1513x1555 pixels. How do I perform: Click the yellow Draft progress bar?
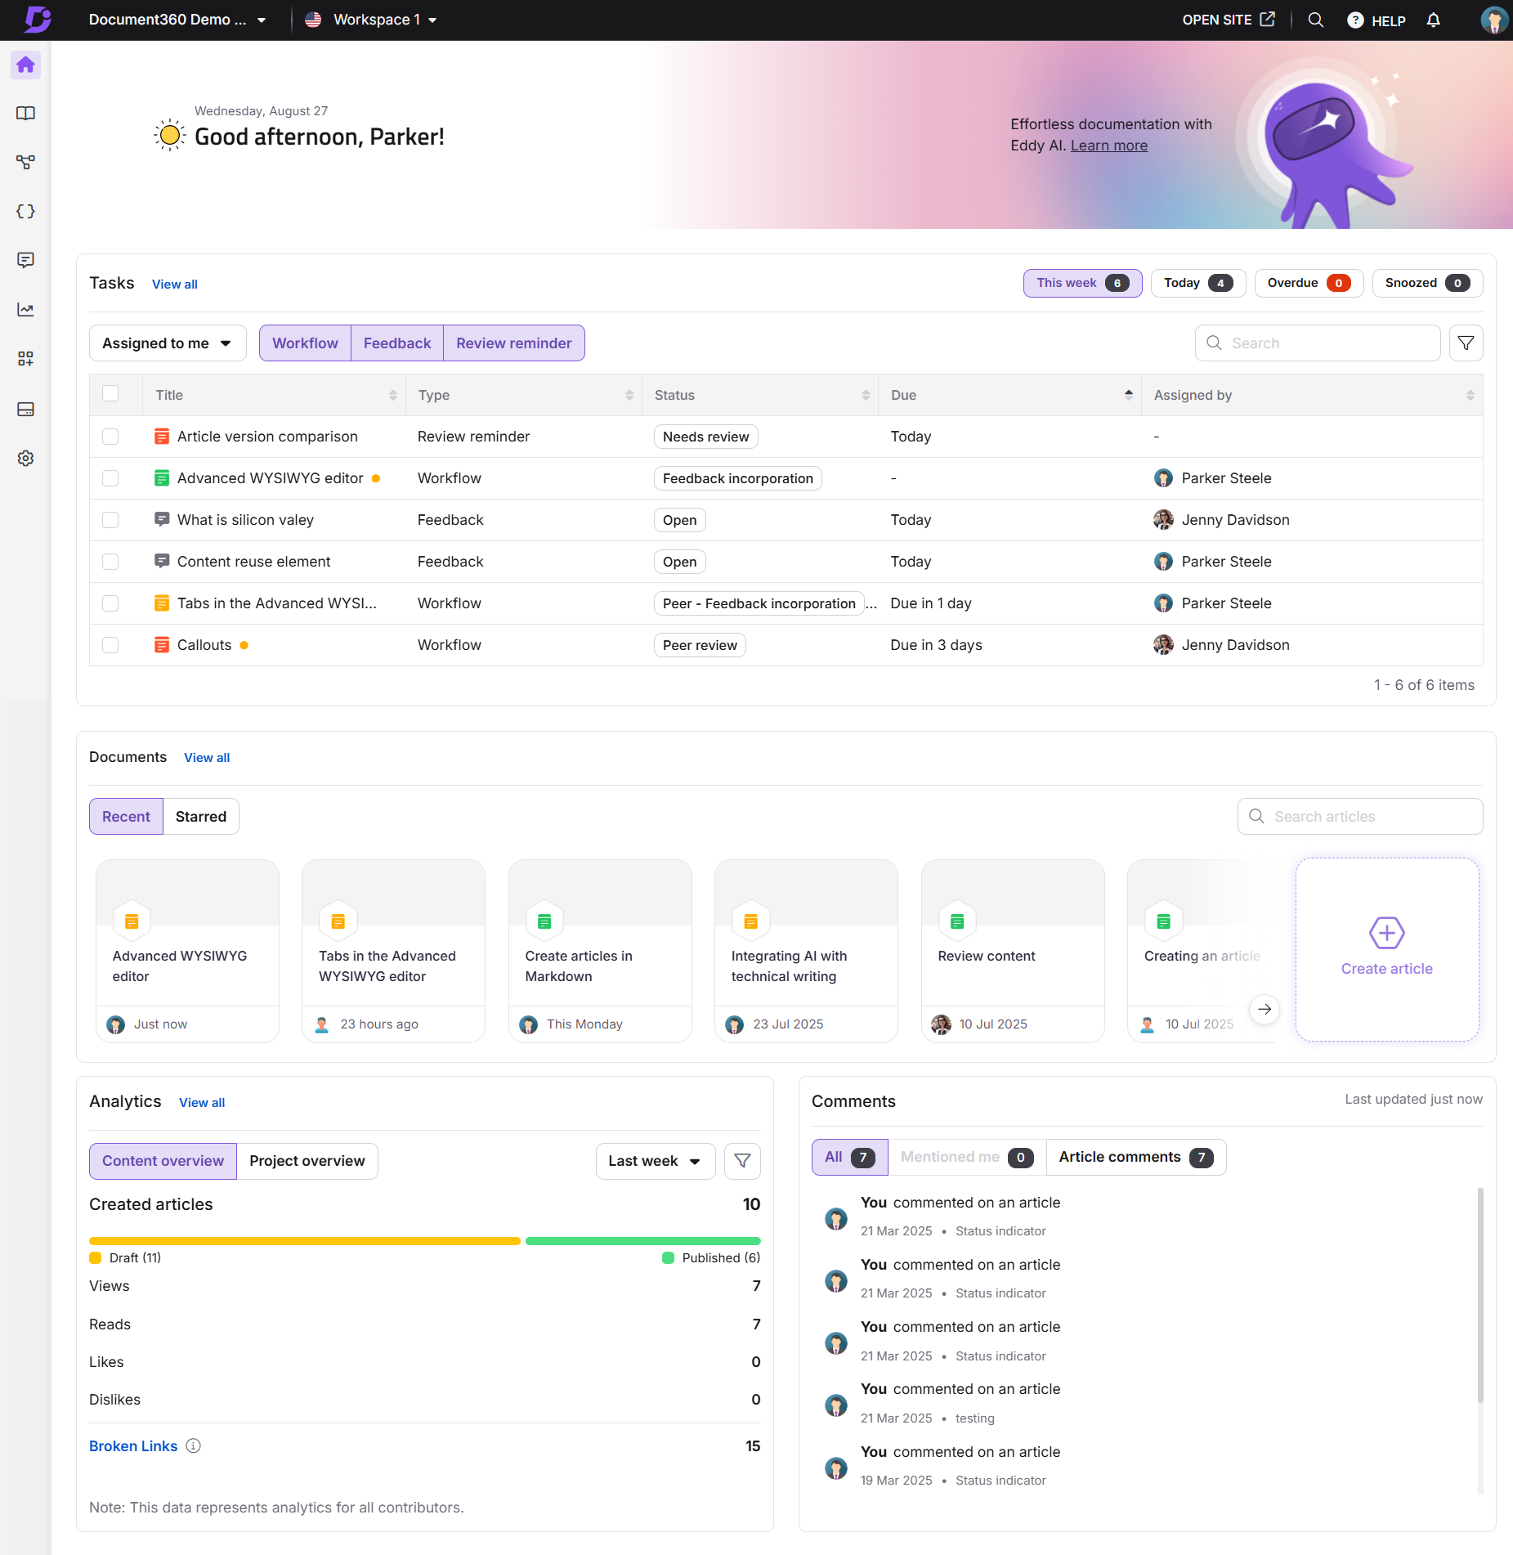(304, 1241)
